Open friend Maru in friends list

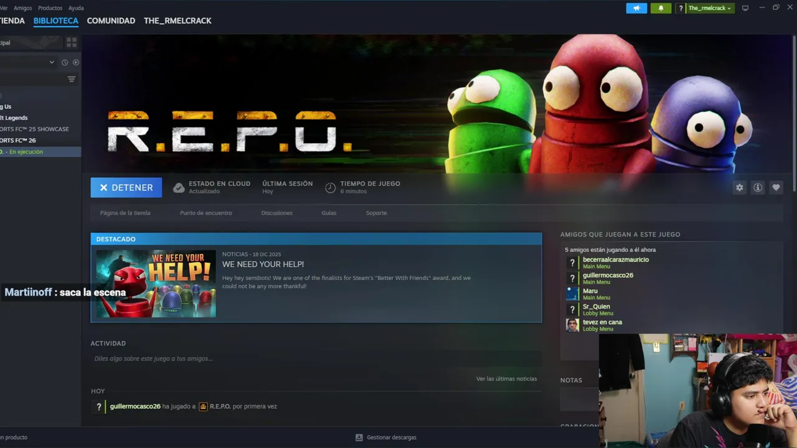click(590, 291)
